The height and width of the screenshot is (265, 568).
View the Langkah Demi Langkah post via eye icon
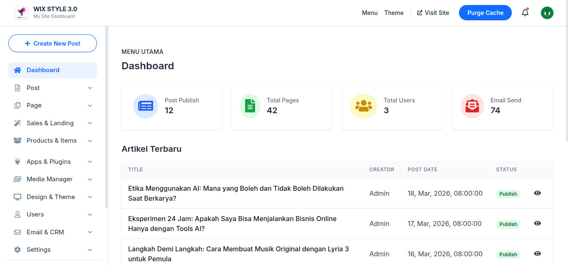[538, 253]
